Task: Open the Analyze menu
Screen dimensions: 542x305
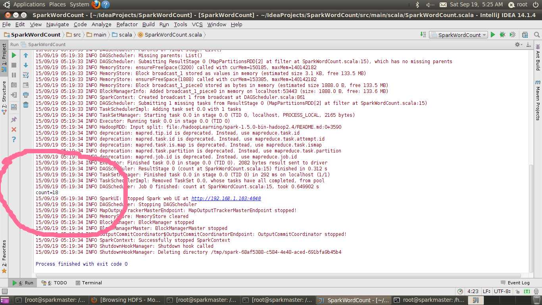Action: click(x=102, y=24)
